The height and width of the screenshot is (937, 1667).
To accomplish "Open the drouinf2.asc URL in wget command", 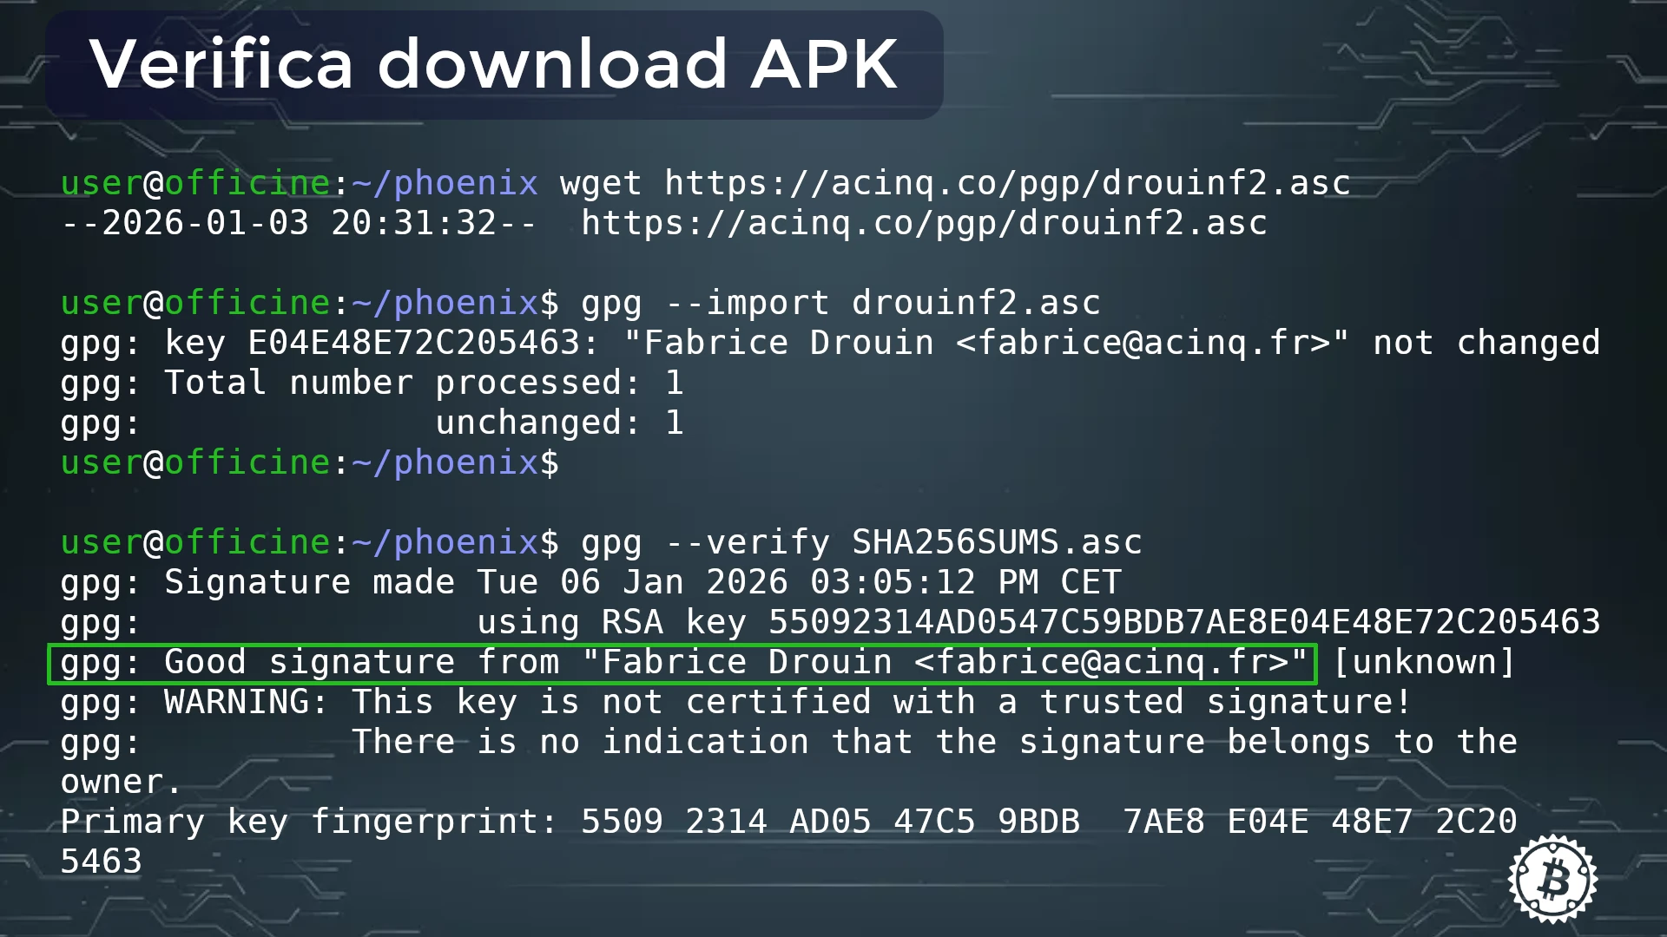I will click(x=1007, y=184).
